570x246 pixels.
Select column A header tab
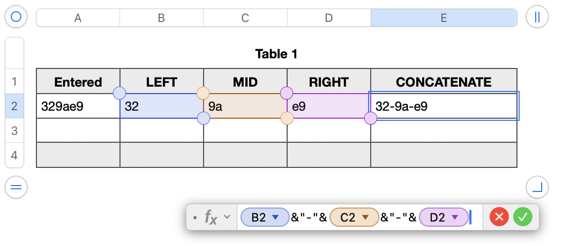[x=78, y=18]
